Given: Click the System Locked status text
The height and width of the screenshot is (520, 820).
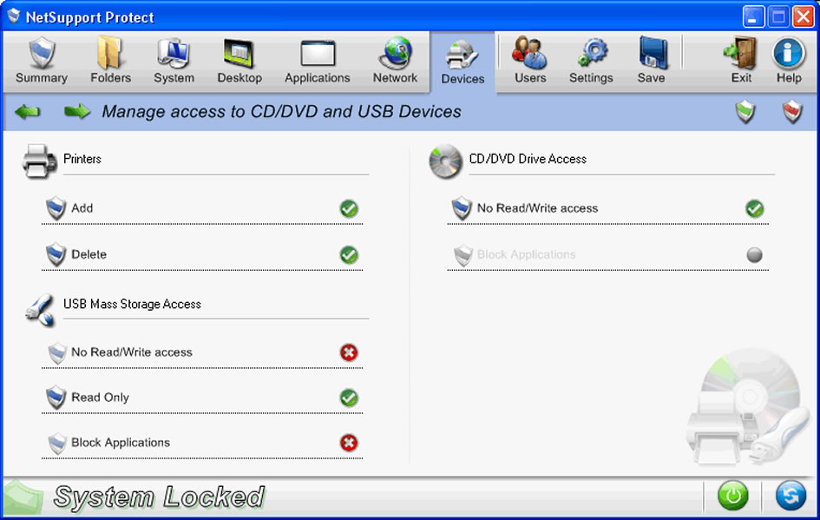Looking at the screenshot, I should 159,497.
